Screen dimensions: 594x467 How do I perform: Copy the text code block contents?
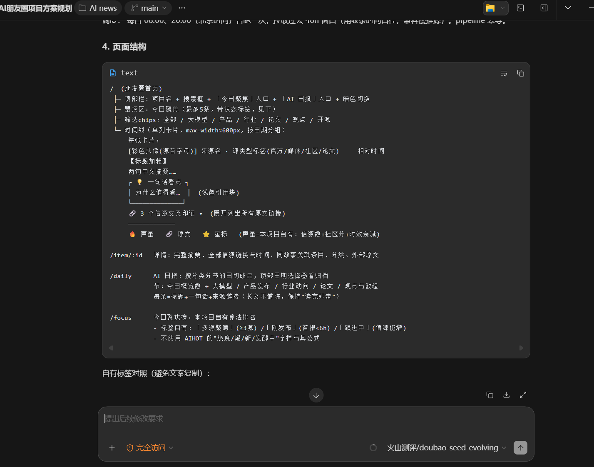tap(520, 73)
